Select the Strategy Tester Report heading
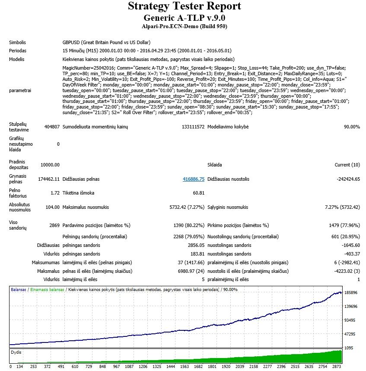This screenshot has width=366, height=371. 185,6
